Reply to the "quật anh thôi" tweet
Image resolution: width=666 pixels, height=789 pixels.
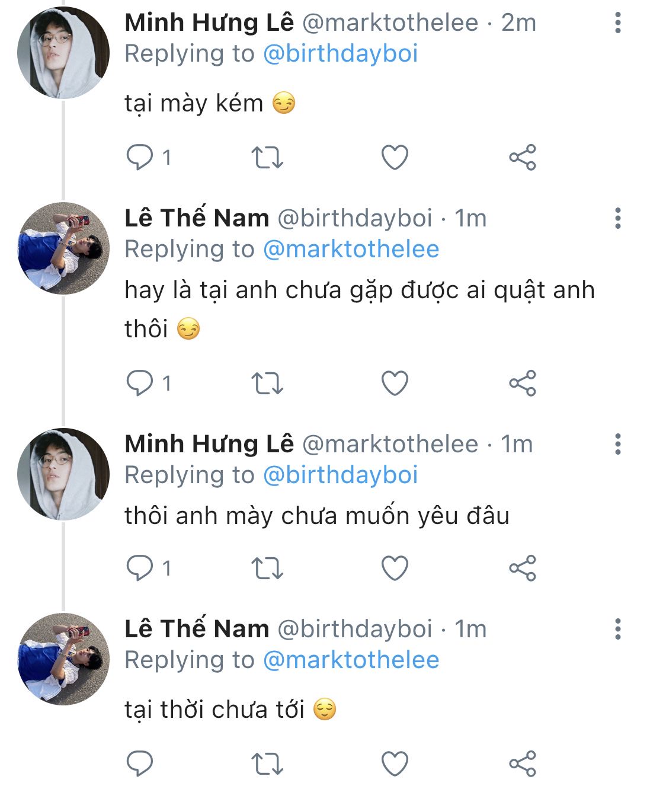pos(140,384)
